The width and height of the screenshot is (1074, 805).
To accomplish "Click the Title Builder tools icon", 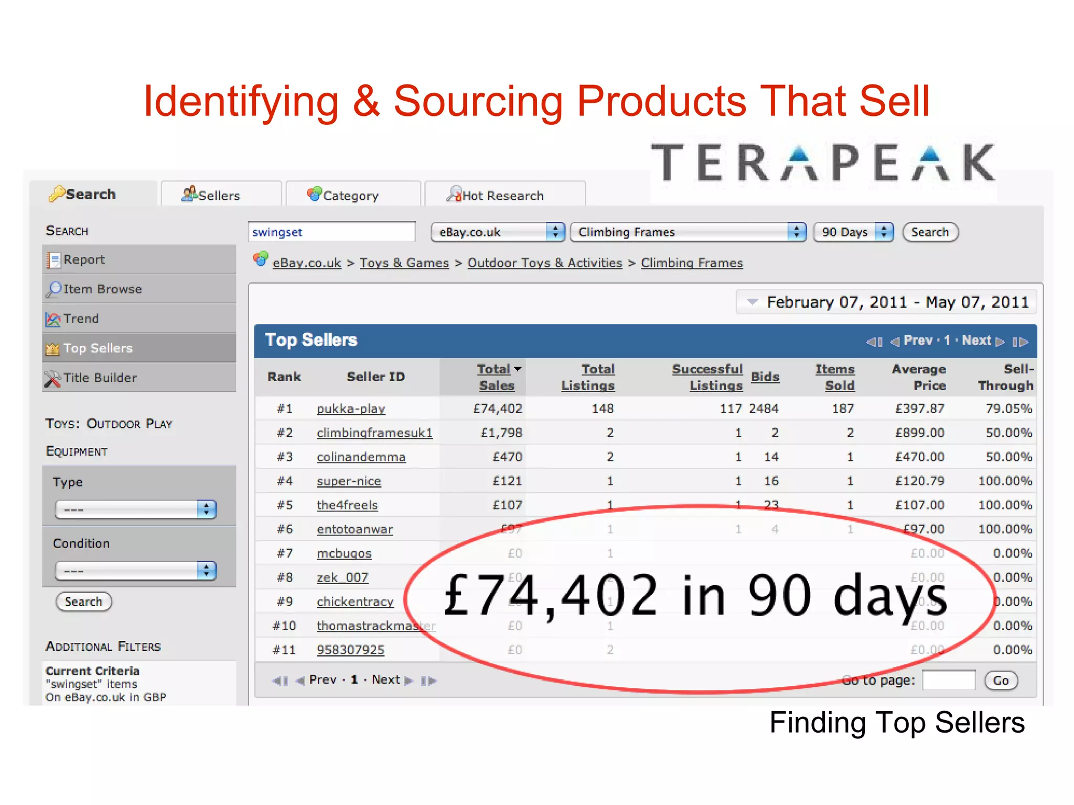I will [x=52, y=378].
